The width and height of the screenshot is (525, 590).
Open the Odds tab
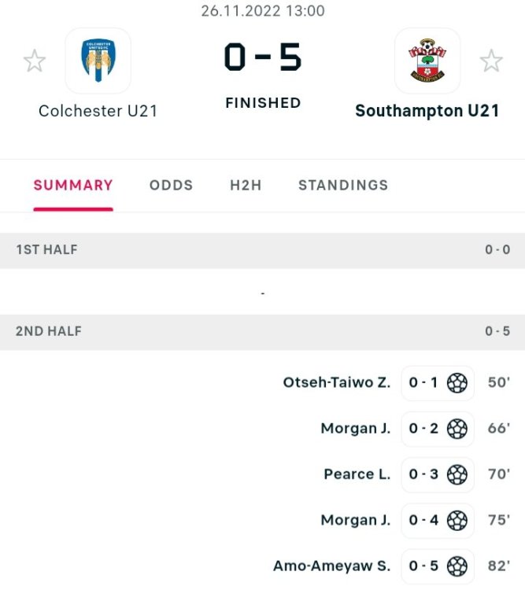tap(171, 186)
